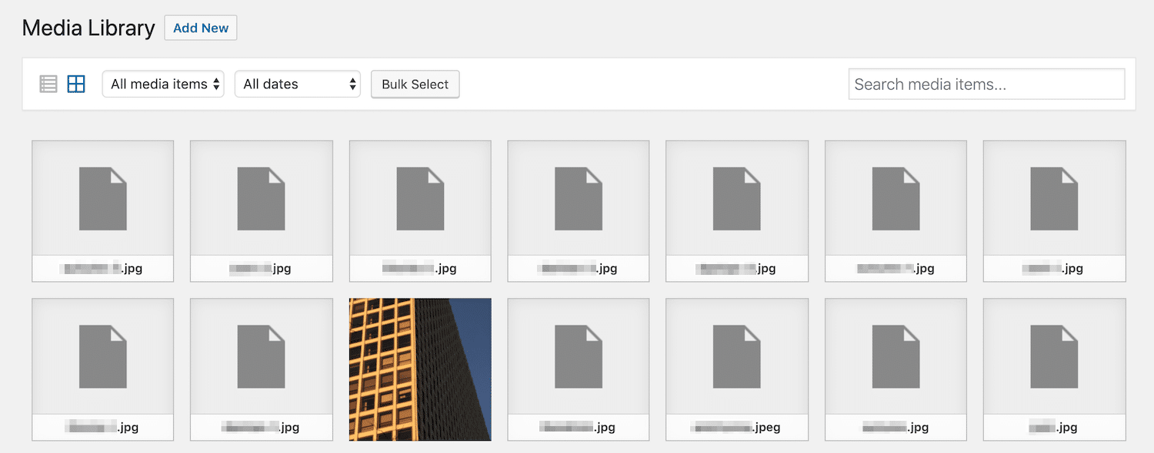
Task: Click the Media Library page heading
Action: tap(88, 28)
